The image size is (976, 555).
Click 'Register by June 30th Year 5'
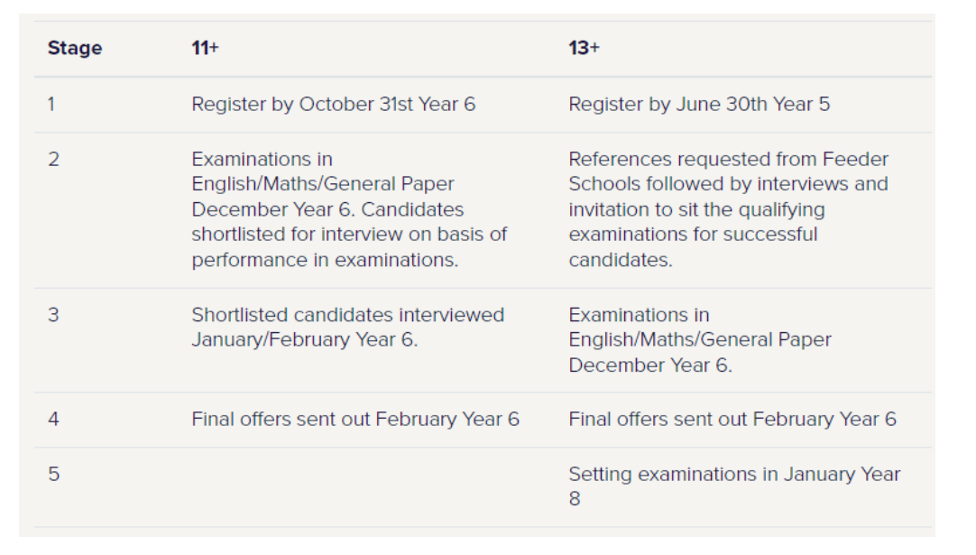(x=699, y=104)
